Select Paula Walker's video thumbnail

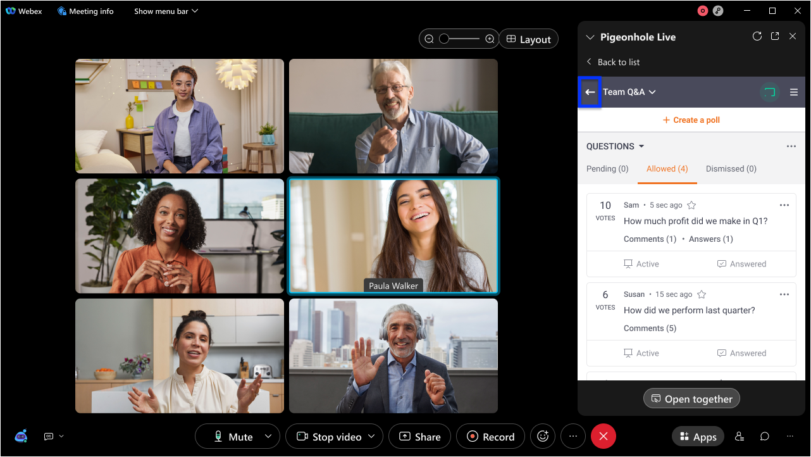tap(393, 235)
